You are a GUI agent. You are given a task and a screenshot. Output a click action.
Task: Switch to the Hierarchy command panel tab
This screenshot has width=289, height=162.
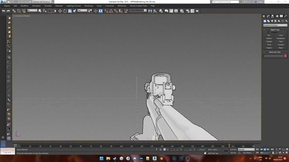pyautogui.click(x=273, y=16)
